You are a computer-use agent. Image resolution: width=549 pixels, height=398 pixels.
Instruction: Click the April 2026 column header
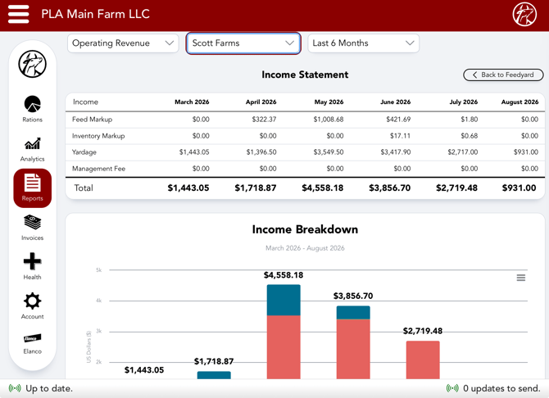click(261, 102)
